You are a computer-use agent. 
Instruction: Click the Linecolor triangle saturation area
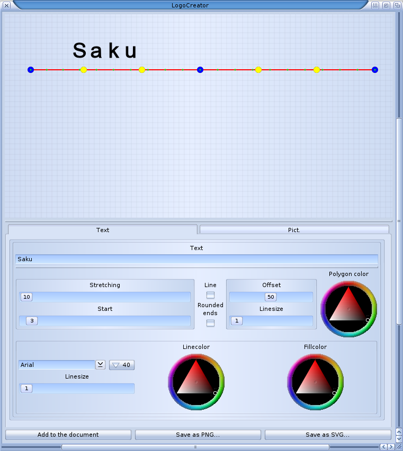pyautogui.click(x=196, y=382)
